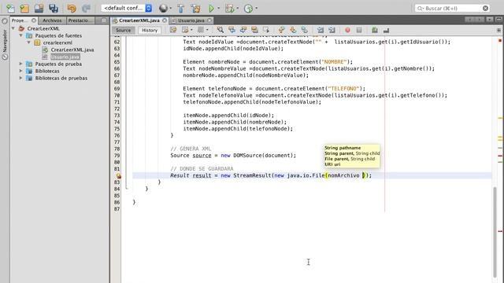
Task: Open the default configuration combo box
Action: point(127,8)
